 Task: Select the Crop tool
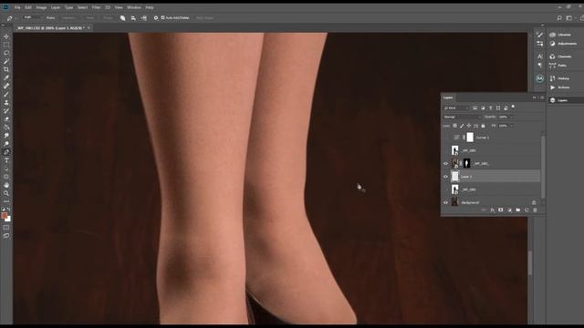(x=6, y=69)
